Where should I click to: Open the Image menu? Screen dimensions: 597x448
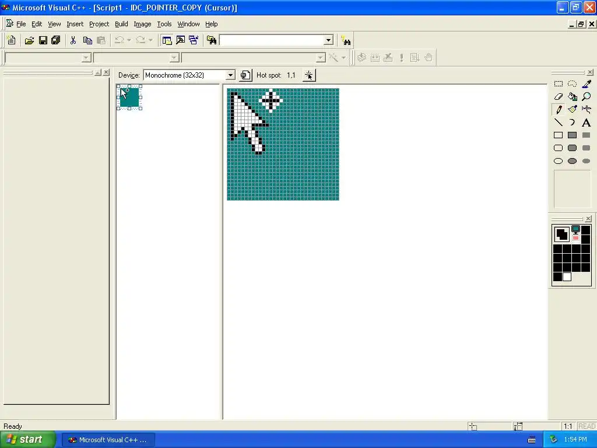tap(142, 24)
